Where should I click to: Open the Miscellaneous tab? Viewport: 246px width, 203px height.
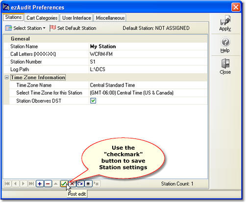[110, 18]
